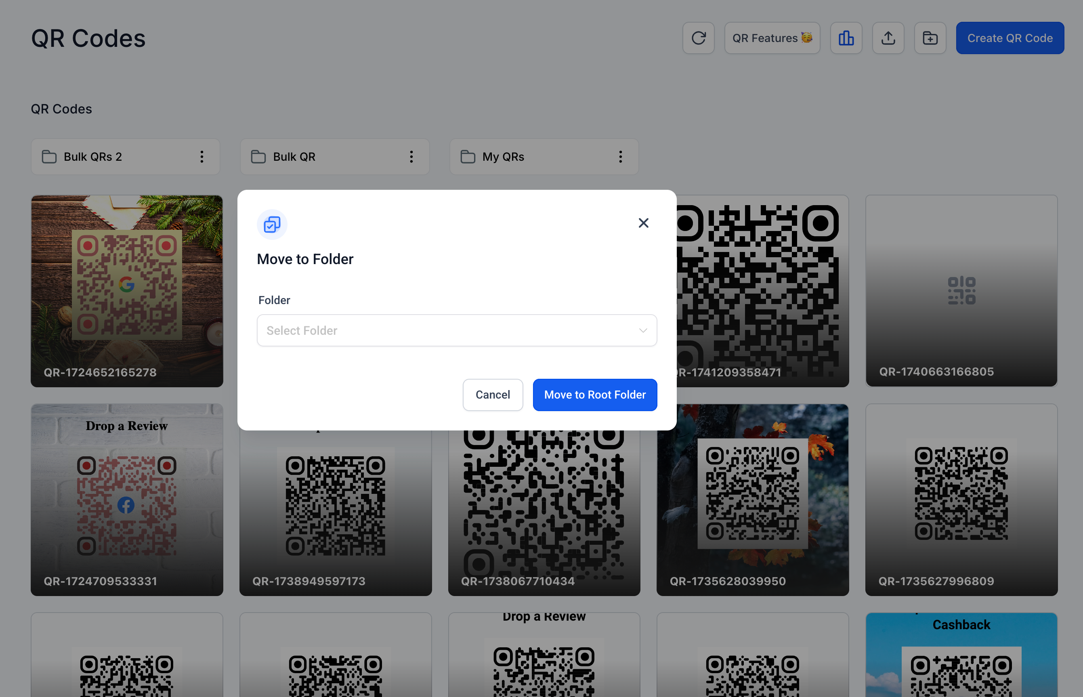Close the Move to Folder dialog
Viewport: 1083px width, 697px height.
tap(643, 223)
